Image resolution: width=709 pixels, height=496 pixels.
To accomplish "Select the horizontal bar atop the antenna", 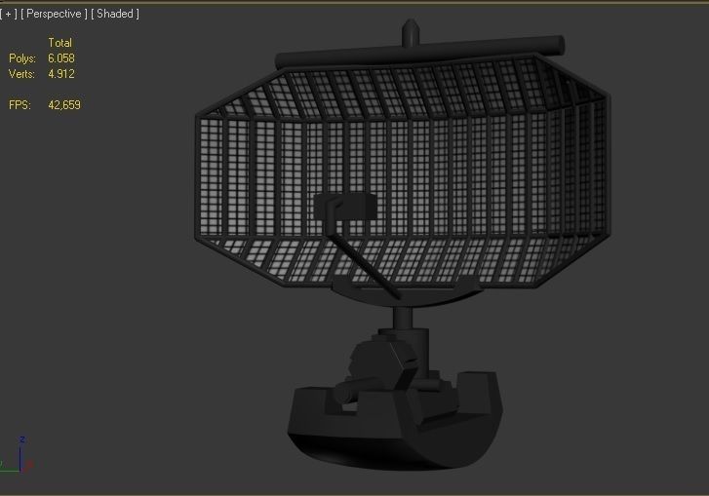I will pos(419,53).
